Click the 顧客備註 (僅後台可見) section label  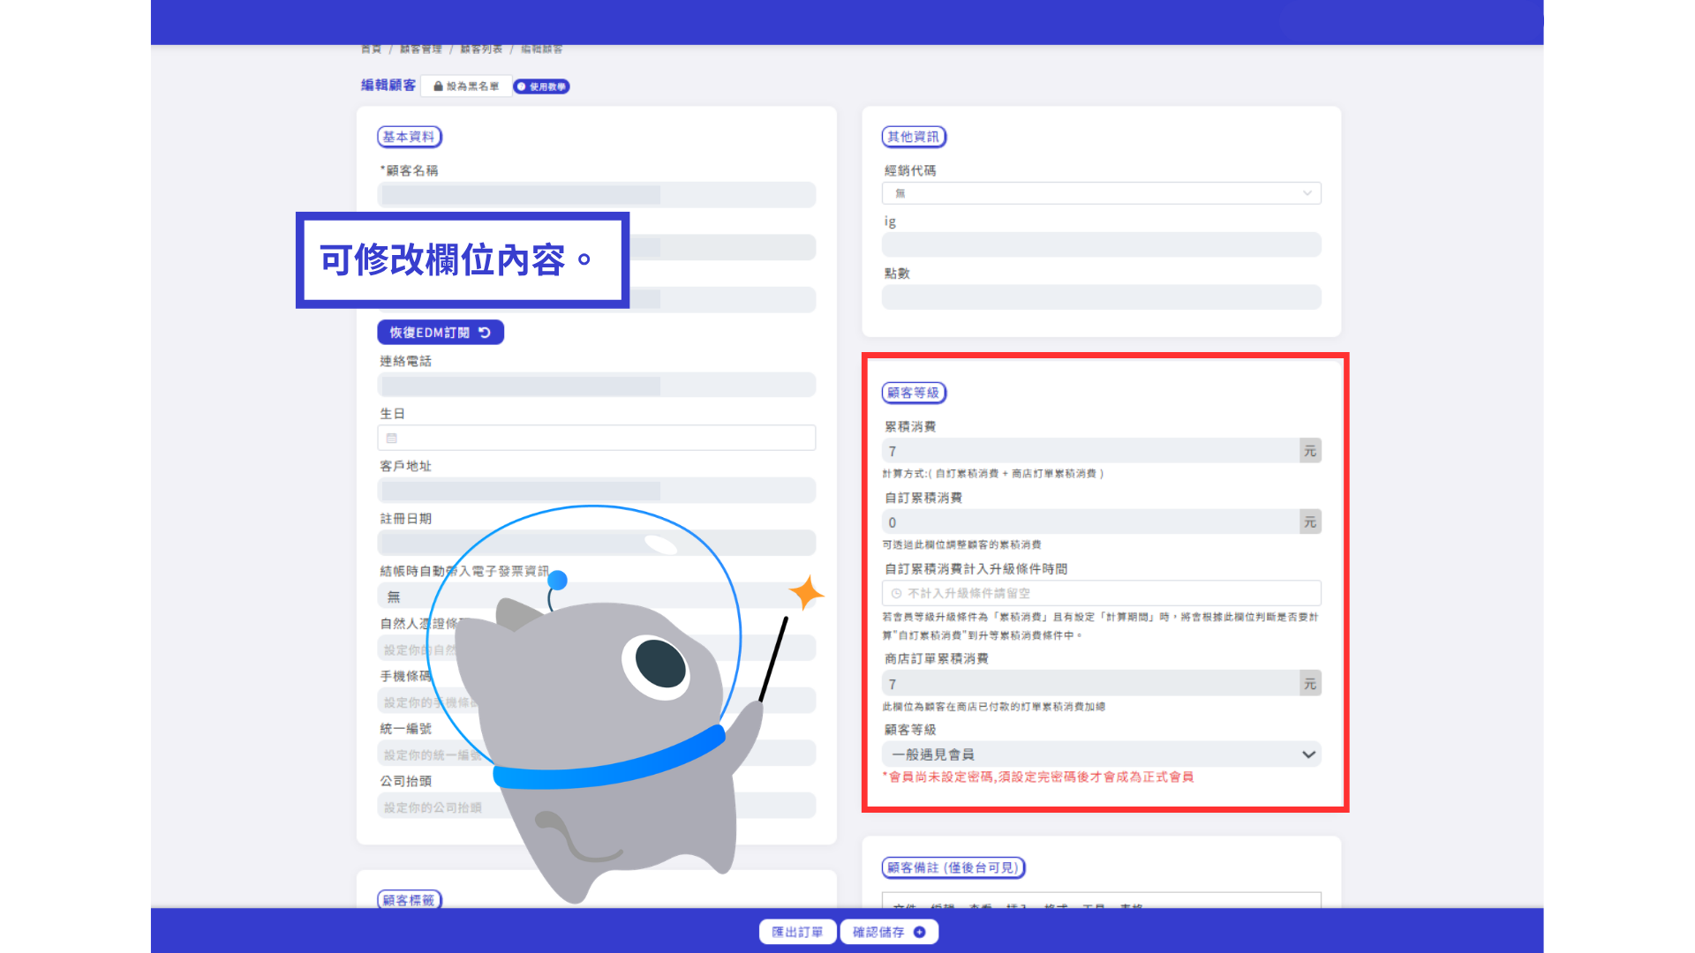tap(953, 867)
